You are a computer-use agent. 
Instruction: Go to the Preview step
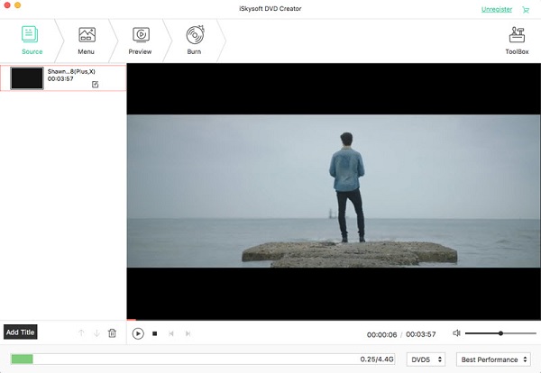[x=140, y=41]
